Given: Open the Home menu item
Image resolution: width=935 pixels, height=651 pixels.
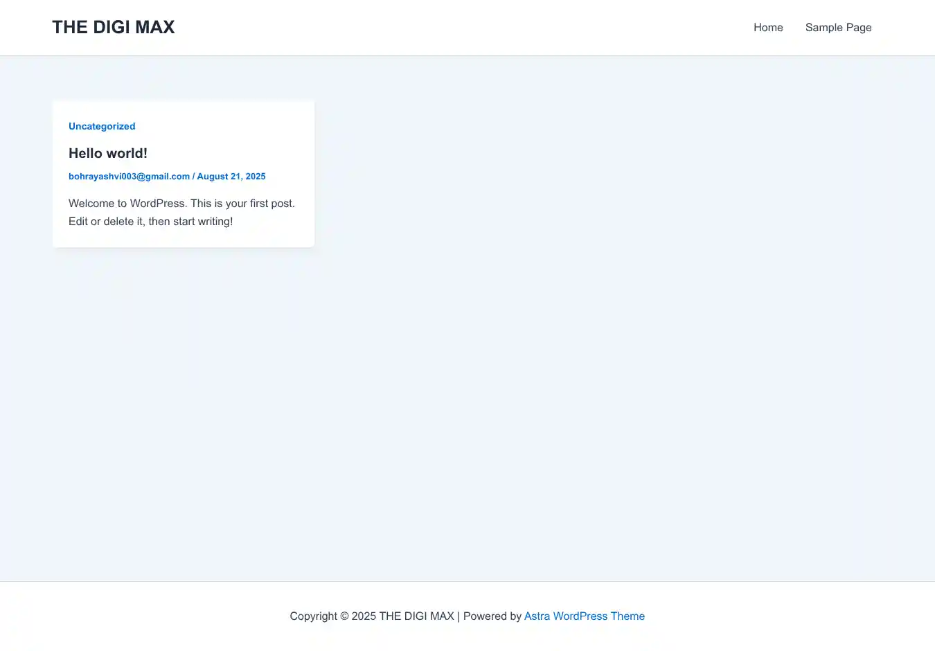Looking at the screenshot, I should (x=768, y=28).
